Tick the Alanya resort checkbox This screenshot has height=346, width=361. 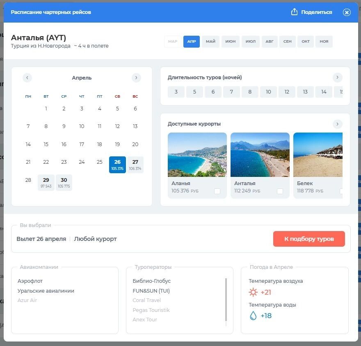pyautogui.click(x=217, y=191)
